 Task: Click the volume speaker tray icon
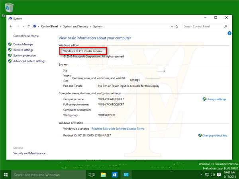pos(213,175)
